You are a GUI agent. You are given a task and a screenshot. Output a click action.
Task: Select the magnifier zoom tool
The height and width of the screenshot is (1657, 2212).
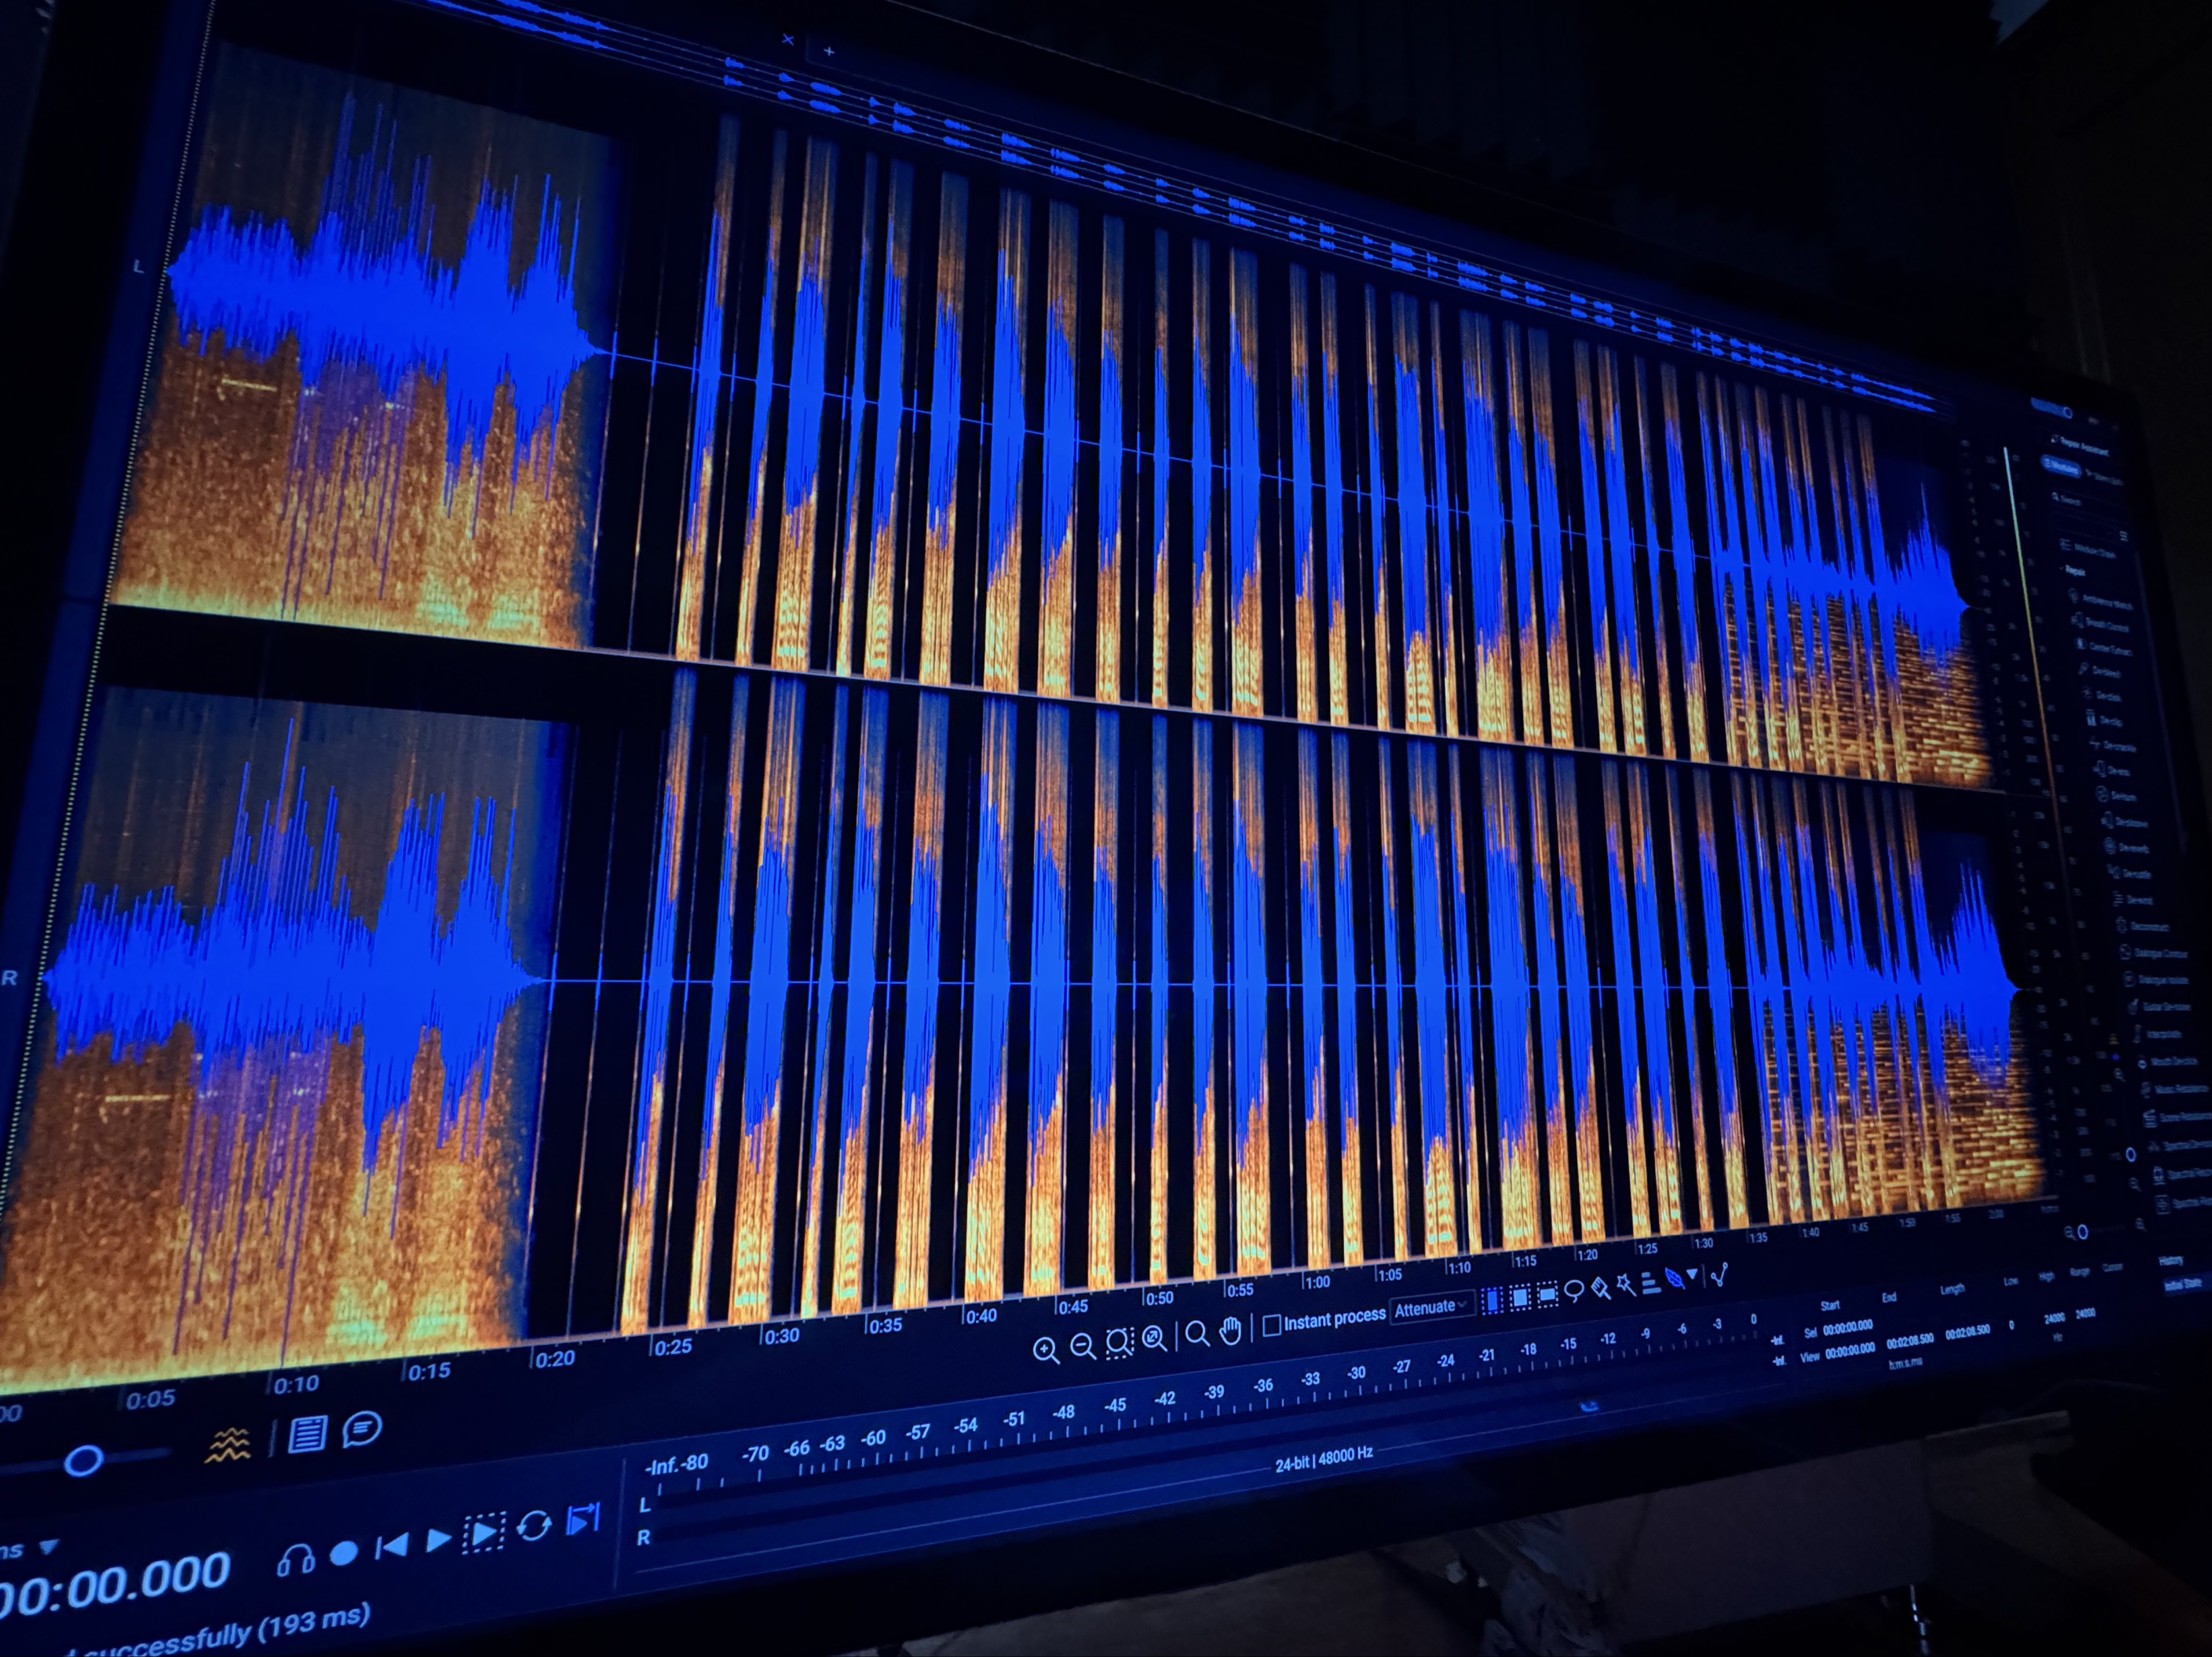(x=1197, y=1333)
